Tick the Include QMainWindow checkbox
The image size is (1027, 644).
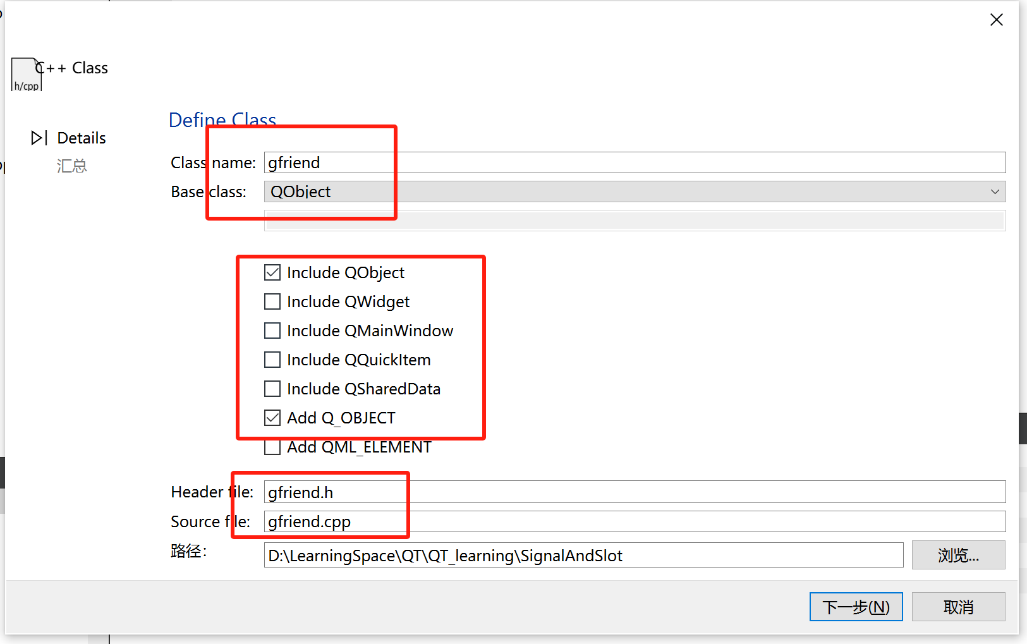point(272,331)
